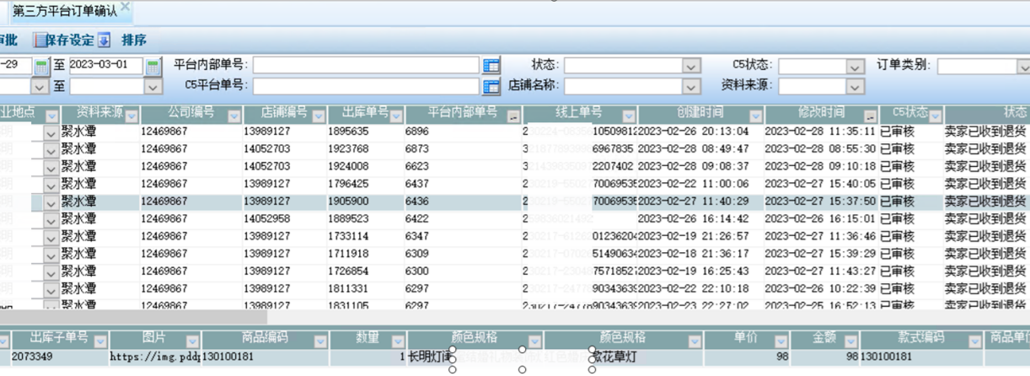Expand the C5状态 dropdown
The height and width of the screenshot is (376, 1030).
click(x=856, y=66)
